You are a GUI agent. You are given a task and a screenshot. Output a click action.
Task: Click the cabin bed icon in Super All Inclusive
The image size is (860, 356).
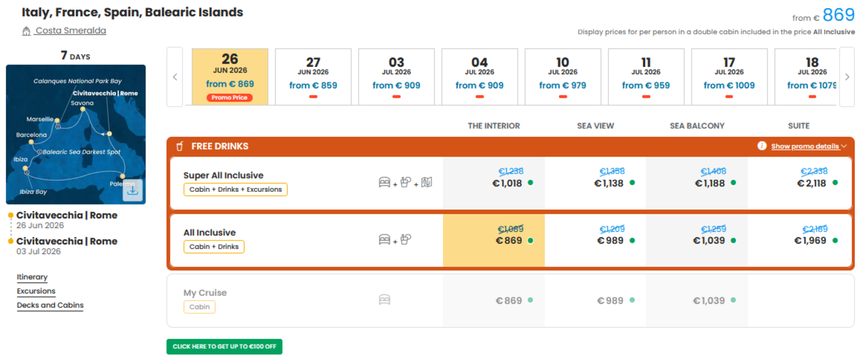coord(385,182)
